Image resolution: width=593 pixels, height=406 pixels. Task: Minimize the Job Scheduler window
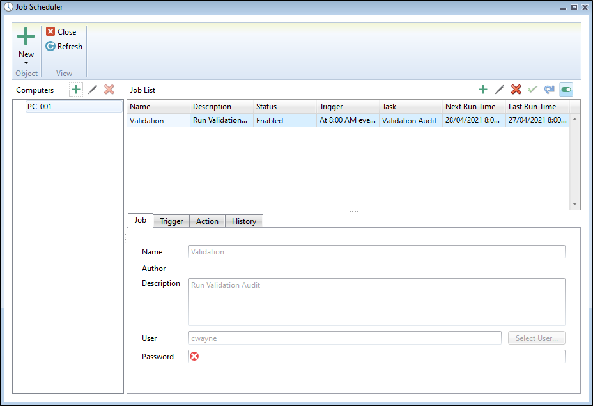click(563, 7)
